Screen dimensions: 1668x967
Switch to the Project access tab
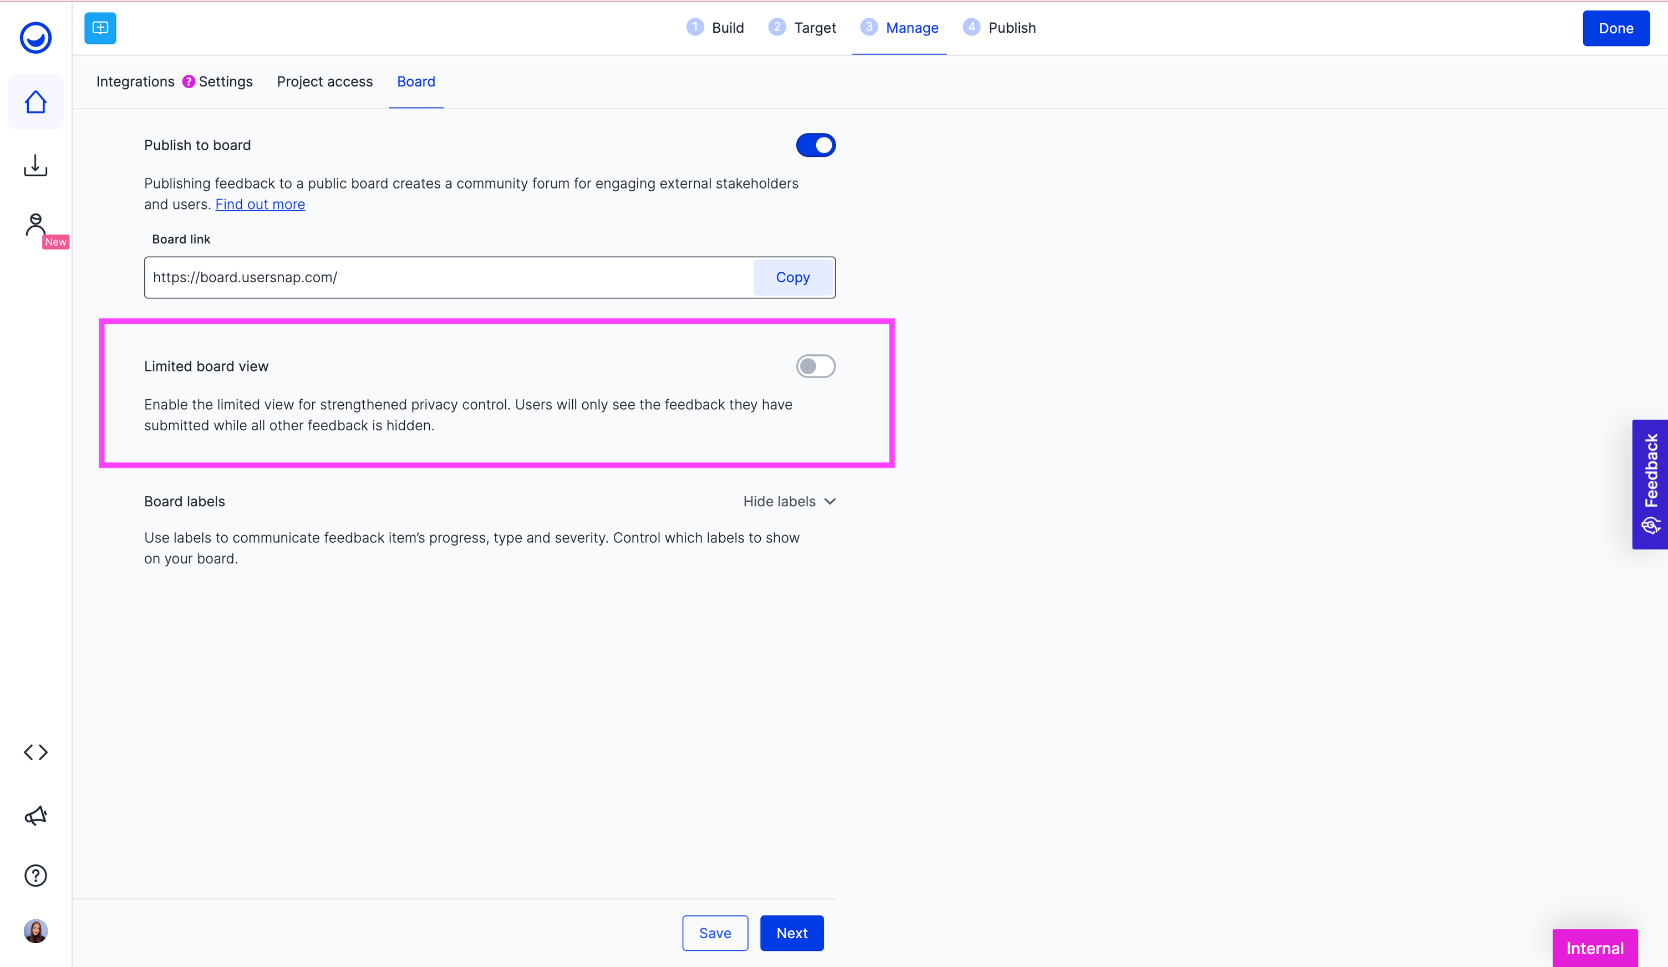[324, 82]
